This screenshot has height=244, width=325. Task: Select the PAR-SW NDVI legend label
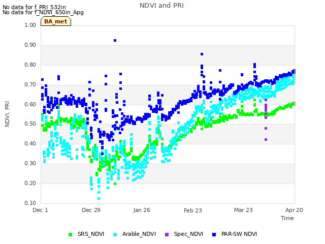click(239, 234)
